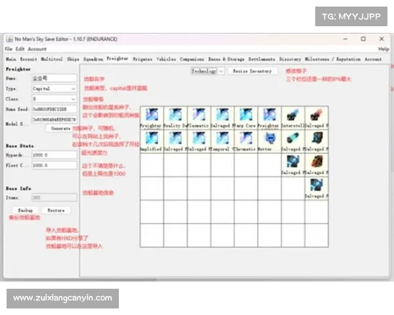Open the Edit menu
Screen dimensions: 394x315
click(20, 49)
